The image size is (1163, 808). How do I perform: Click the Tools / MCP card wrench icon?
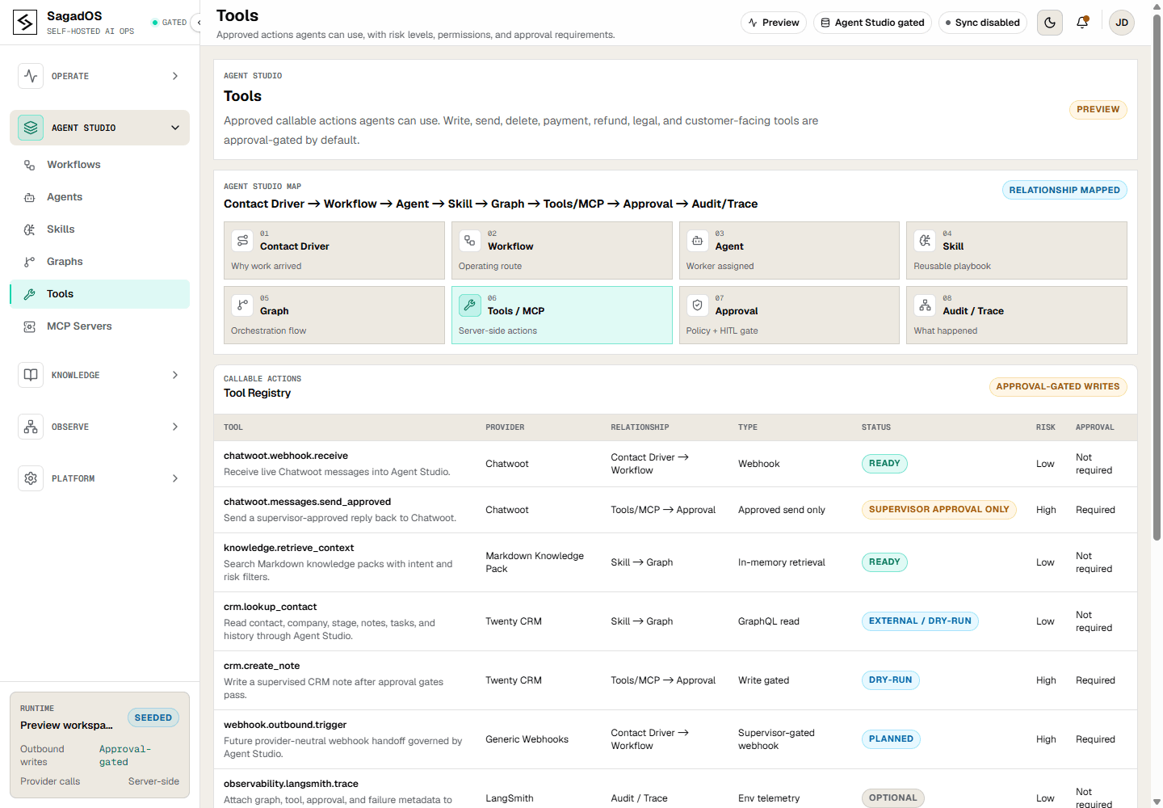click(x=470, y=305)
